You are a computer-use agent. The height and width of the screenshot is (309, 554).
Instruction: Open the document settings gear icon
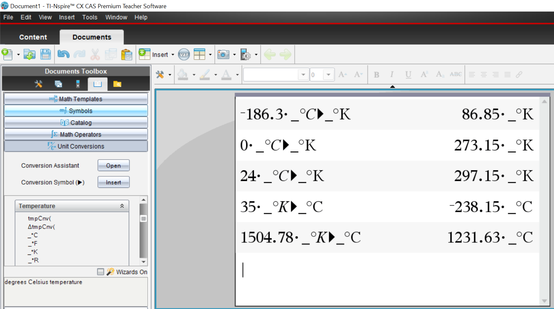pos(246,55)
